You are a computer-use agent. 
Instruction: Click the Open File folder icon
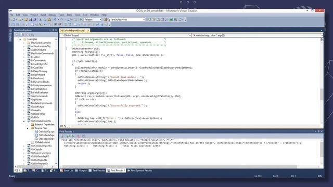tap(26, 20)
